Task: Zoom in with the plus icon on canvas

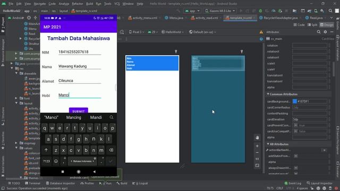Action: [257, 146]
